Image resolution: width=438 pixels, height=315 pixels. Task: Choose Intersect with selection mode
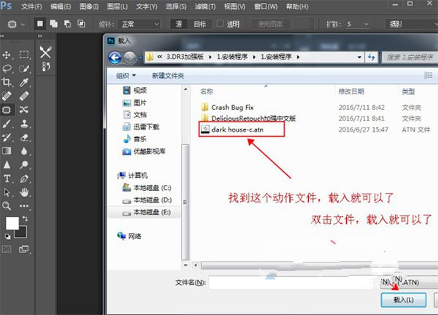[x=81, y=24]
